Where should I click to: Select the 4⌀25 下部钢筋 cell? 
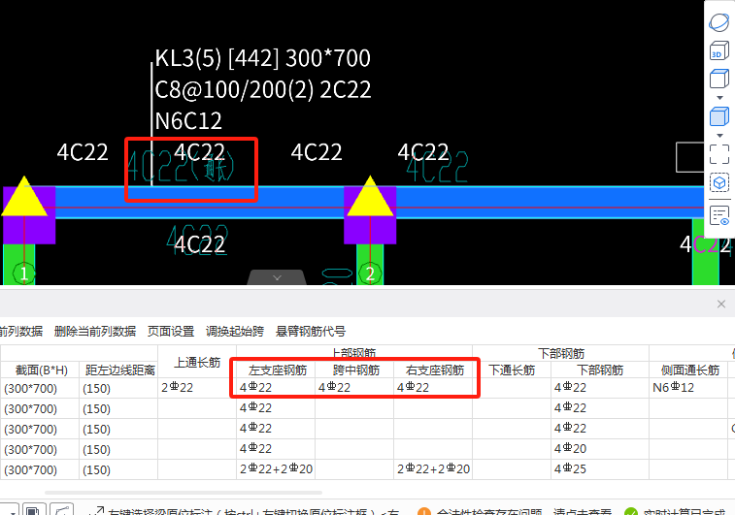pyautogui.click(x=600, y=469)
